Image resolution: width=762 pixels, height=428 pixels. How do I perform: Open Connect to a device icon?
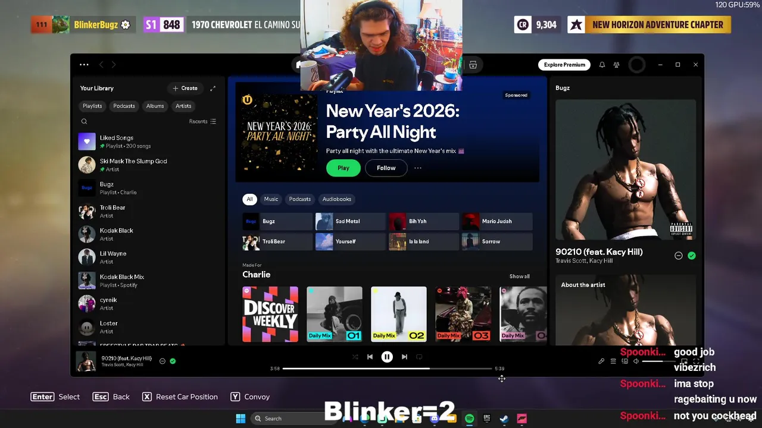[624, 361]
